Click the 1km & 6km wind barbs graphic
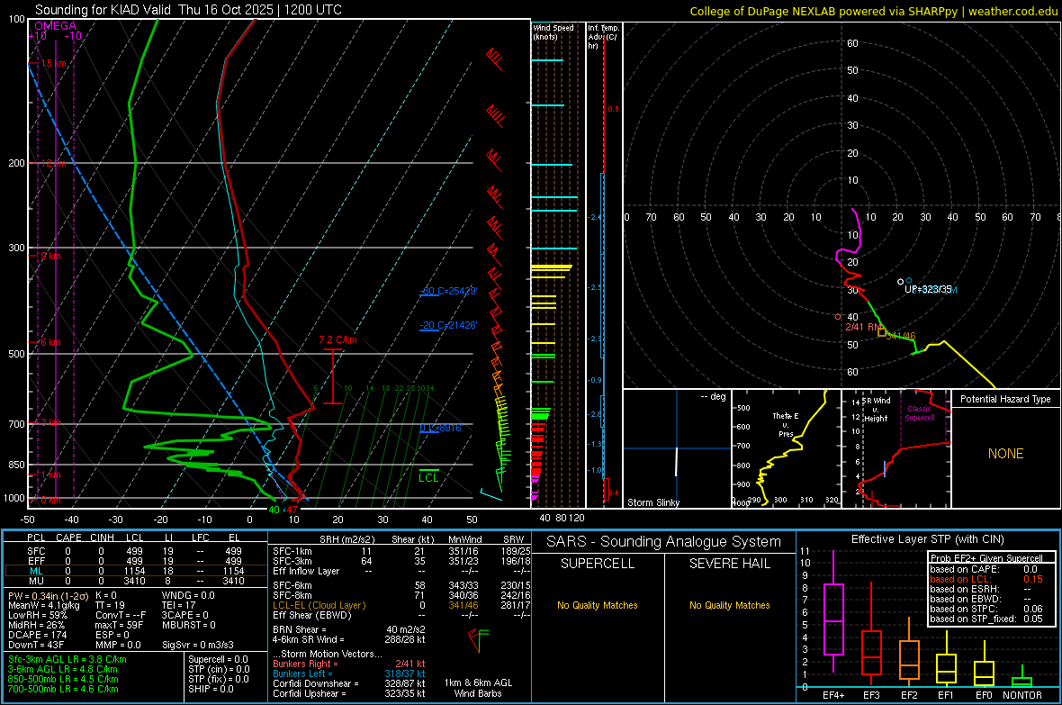The width and height of the screenshot is (1062, 705). [x=478, y=639]
